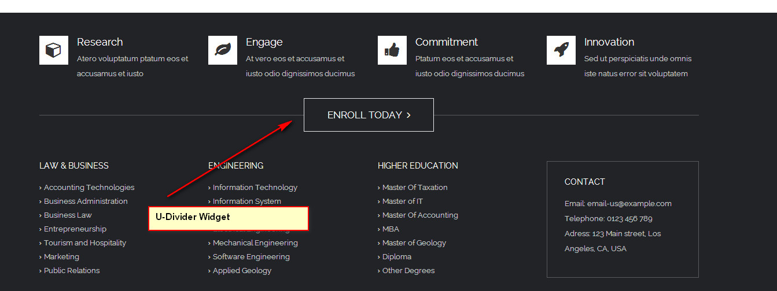Click the Research cube icon

(x=54, y=50)
